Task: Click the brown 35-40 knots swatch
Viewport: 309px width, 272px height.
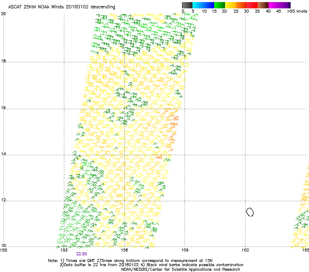Action: (263, 5)
